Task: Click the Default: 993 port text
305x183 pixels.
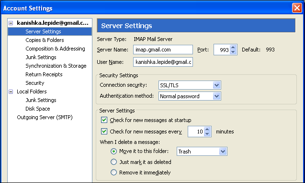Action: [x=258, y=50]
